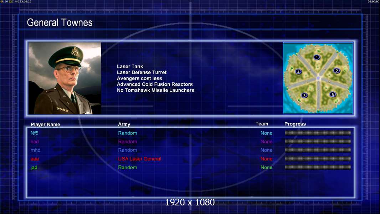Click progress bar for aaa

[x=318, y=159]
